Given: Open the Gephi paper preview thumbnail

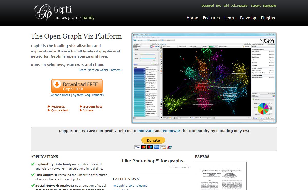Looking at the screenshot, I should [220, 176].
